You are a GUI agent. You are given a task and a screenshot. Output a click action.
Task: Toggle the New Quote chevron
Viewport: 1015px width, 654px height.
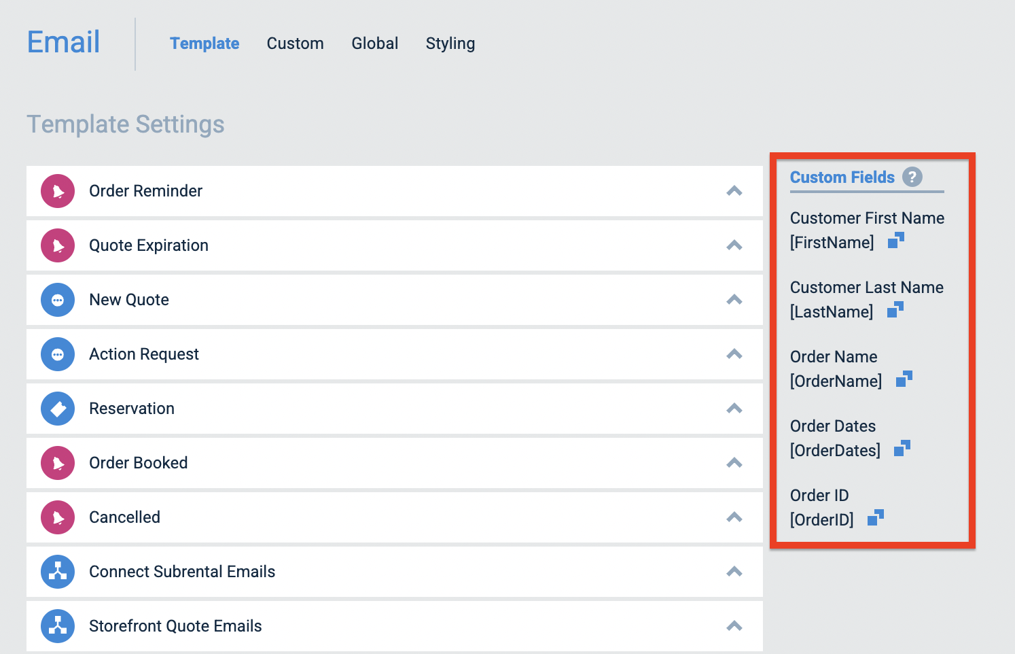coord(734,300)
